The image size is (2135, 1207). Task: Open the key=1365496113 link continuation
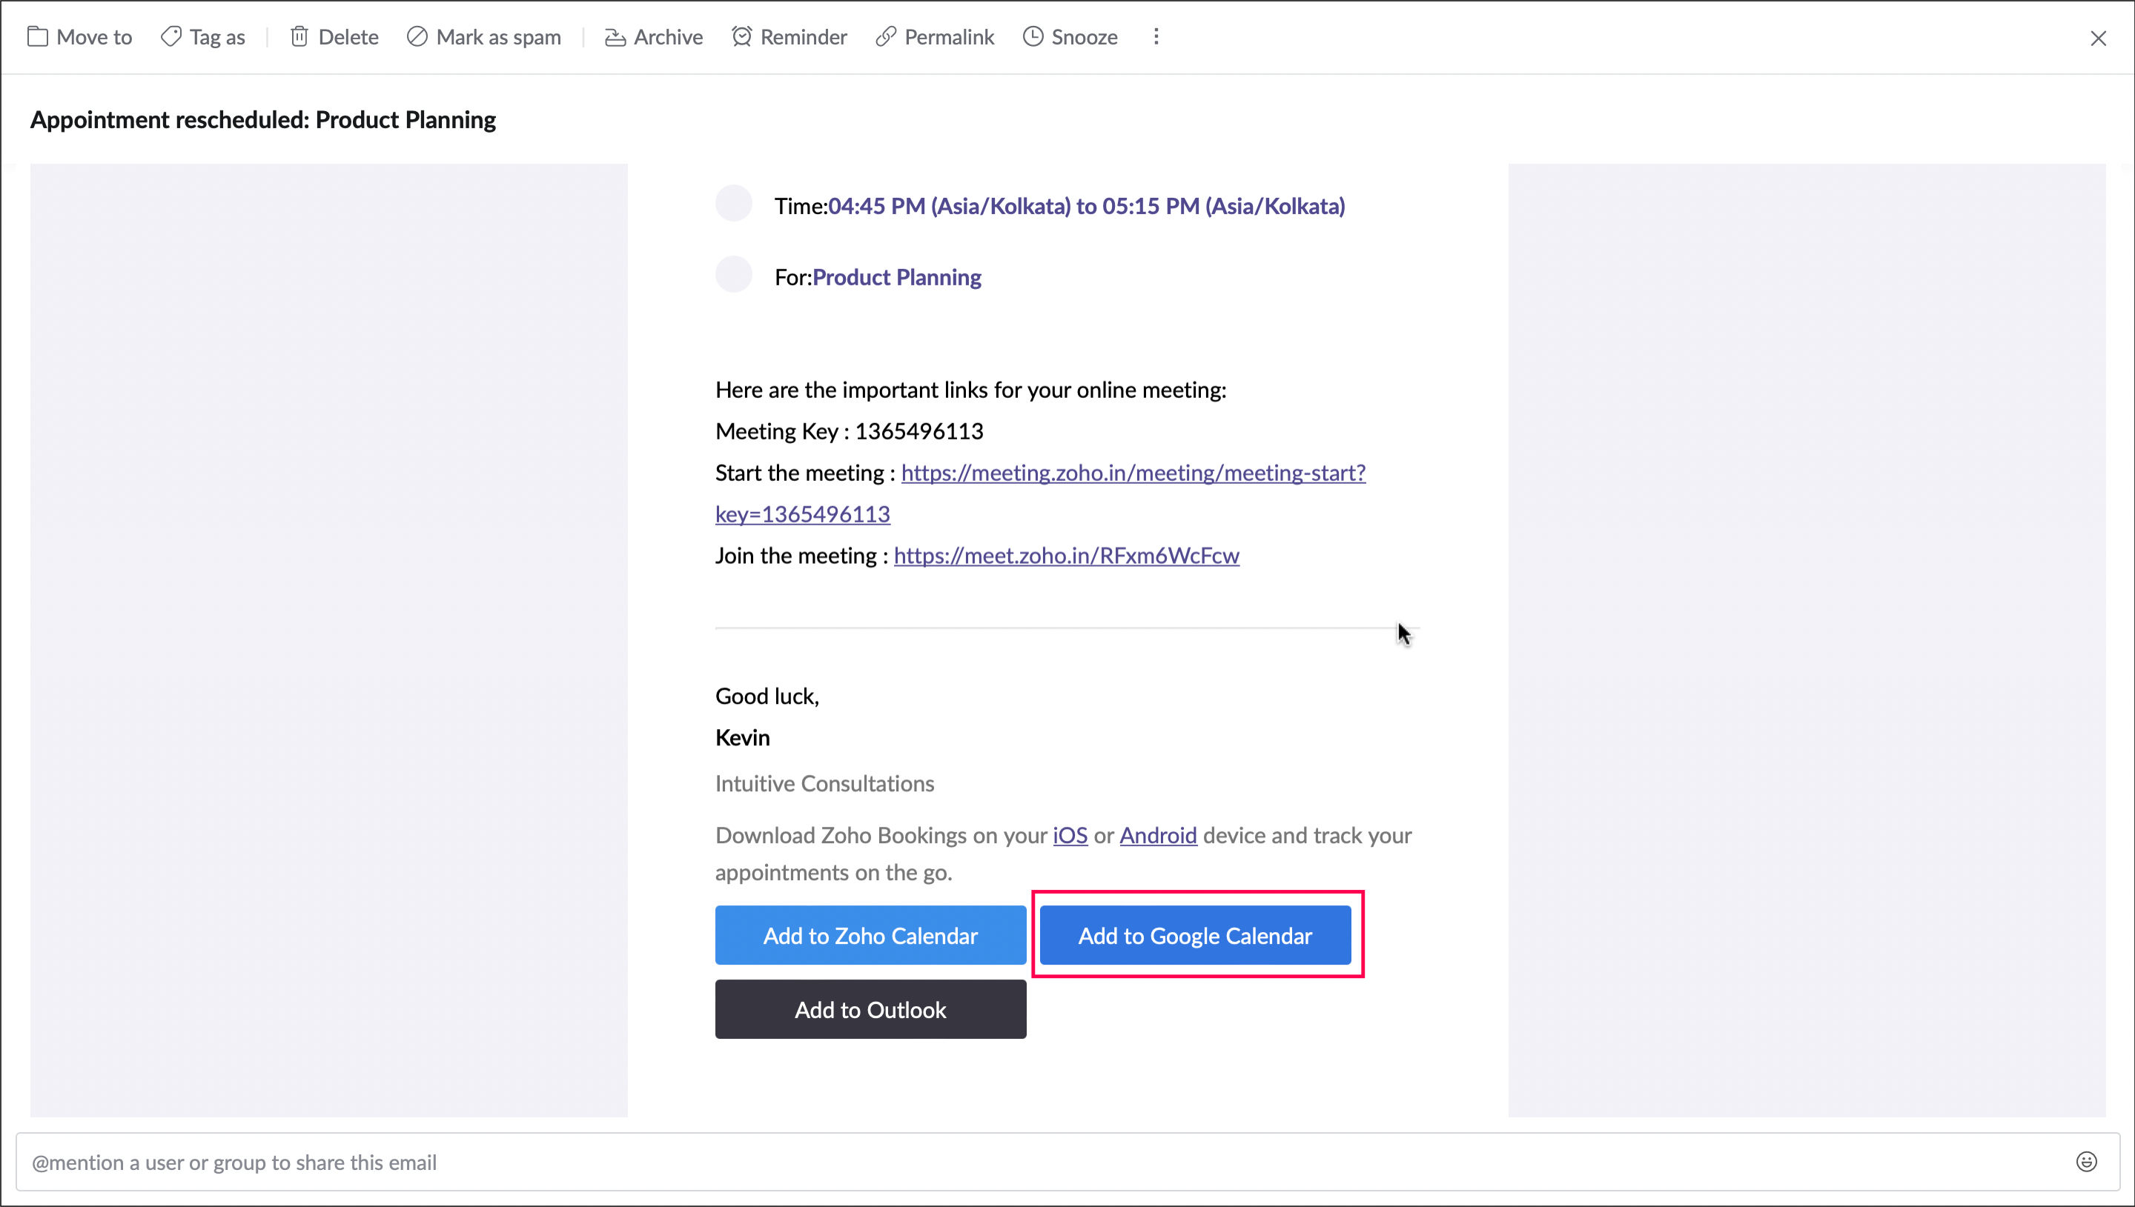802,514
